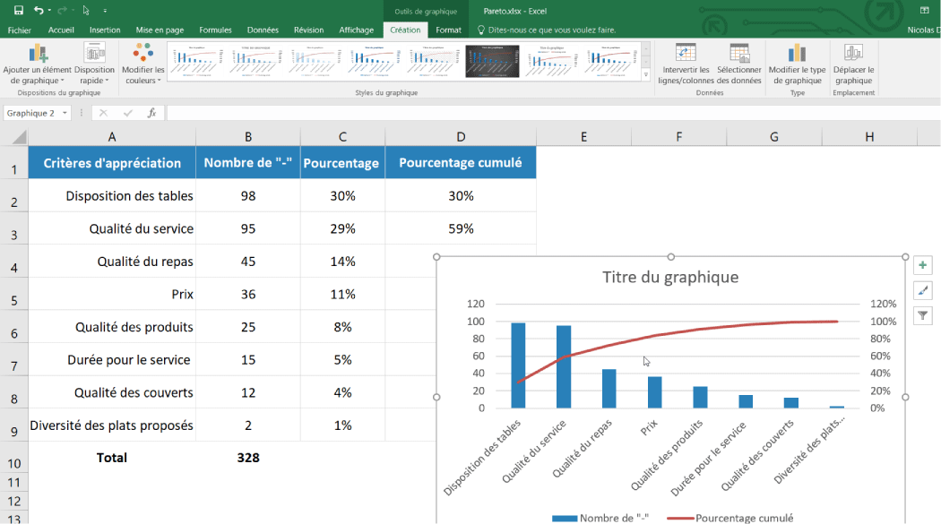Open the Insertion ribbon tab

pos(105,29)
